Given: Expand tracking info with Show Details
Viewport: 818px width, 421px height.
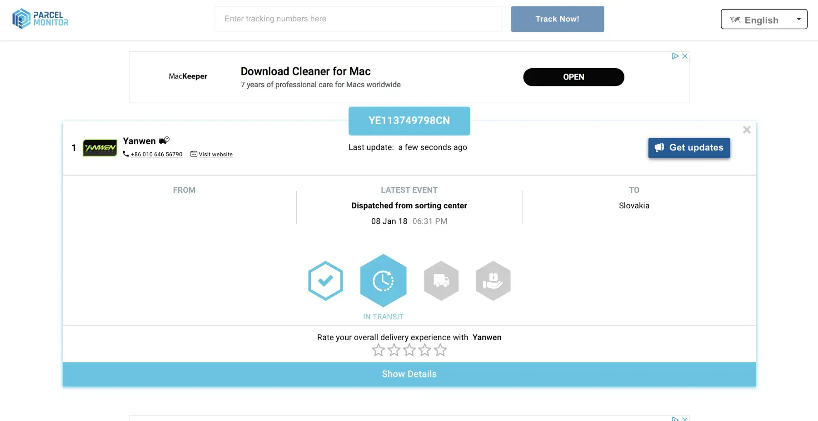Looking at the screenshot, I should point(409,374).
